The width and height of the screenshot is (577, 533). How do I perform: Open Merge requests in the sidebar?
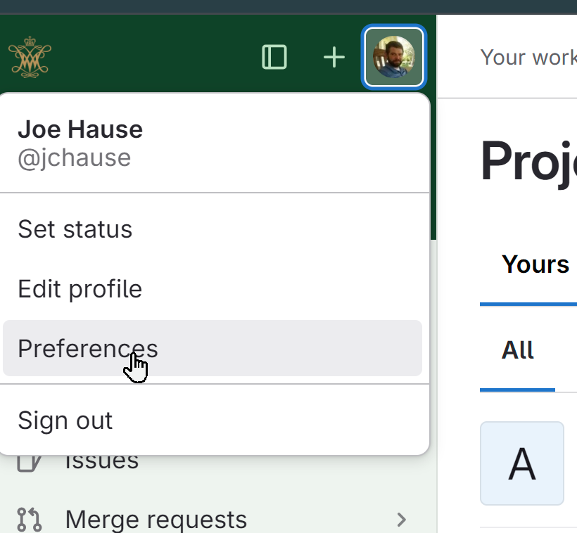click(156, 520)
